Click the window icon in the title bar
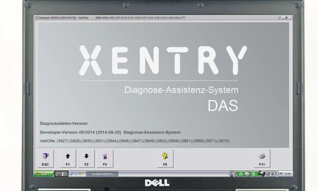318x191 pixels. (36, 18)
